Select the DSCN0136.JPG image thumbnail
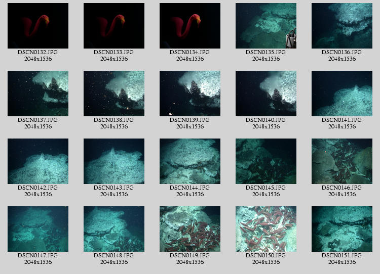This screenshot has height=274, width=380. [x=341, y=26]
